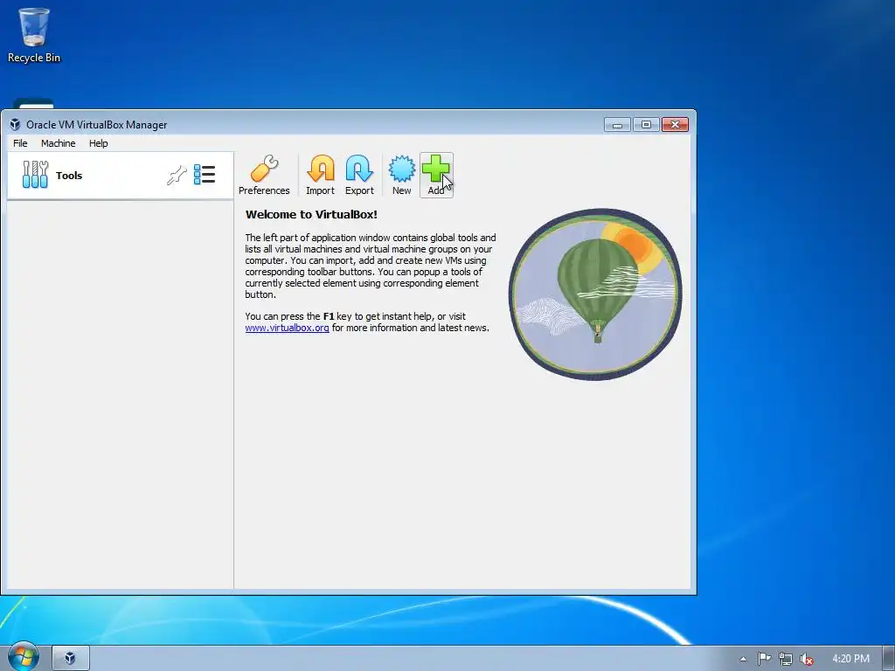
Task: Select the Tools item in left panel
Action: [x=121, y=175]
